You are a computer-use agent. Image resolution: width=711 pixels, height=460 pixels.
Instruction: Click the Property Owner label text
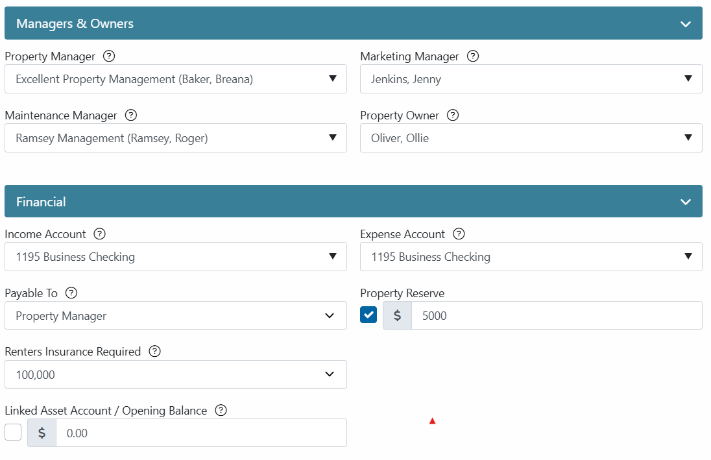tap(400, 115)
